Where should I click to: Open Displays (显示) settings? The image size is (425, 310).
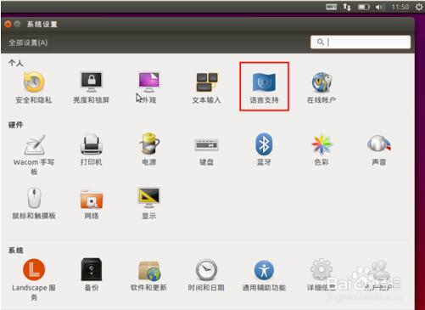[x=149, y=203]
